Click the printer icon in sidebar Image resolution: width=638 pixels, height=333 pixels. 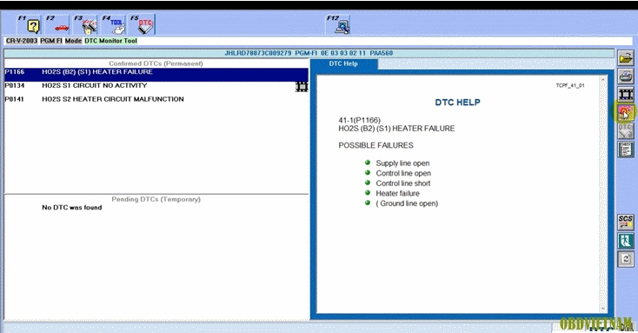pyautogui.click(x=626, y=77)
